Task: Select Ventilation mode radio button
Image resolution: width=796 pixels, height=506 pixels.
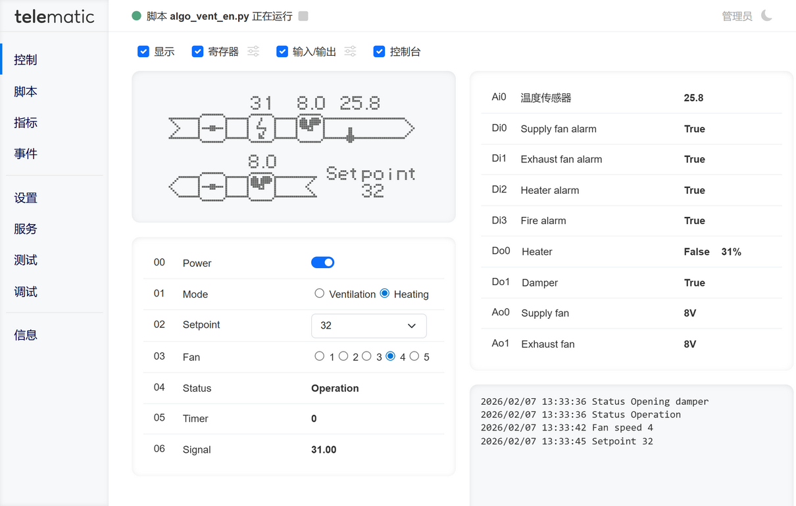Action: (320, 294)
